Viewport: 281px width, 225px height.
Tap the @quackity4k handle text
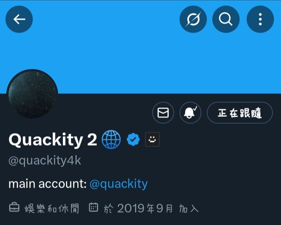tap(45, 161)
